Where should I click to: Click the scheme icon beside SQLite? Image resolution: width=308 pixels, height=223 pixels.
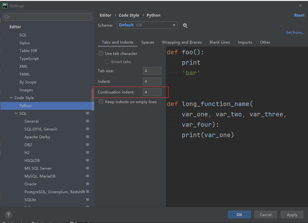88,199
